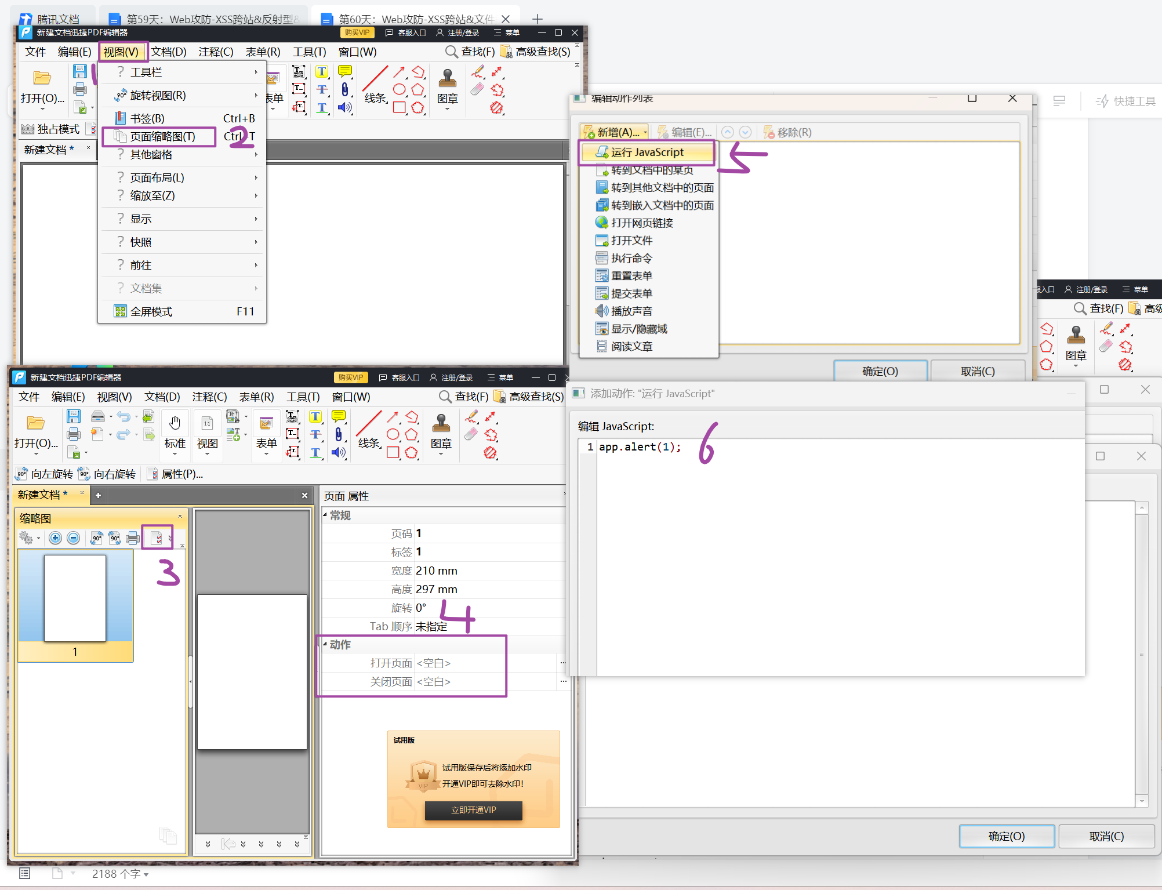Collapse the 动作 section in page properties
1162x890 pixels.
[325, 644]
